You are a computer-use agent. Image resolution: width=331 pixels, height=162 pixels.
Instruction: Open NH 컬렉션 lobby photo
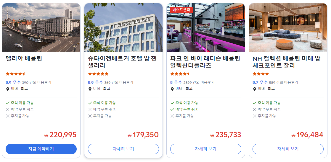point(288,27)
